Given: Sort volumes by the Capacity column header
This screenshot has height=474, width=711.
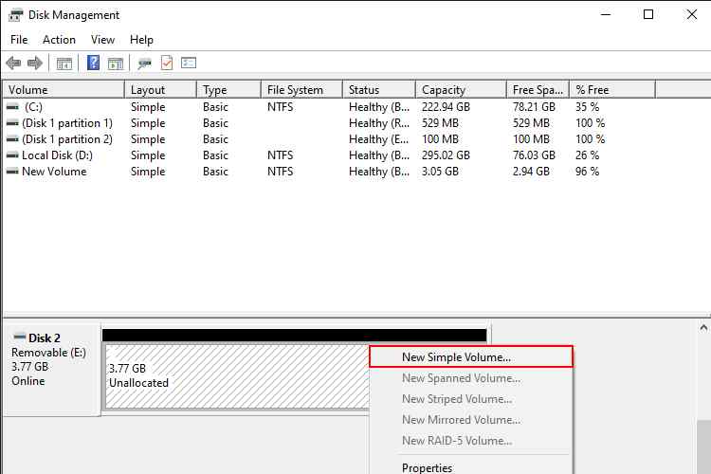Looking at the screenshot, I should point(444,90).
